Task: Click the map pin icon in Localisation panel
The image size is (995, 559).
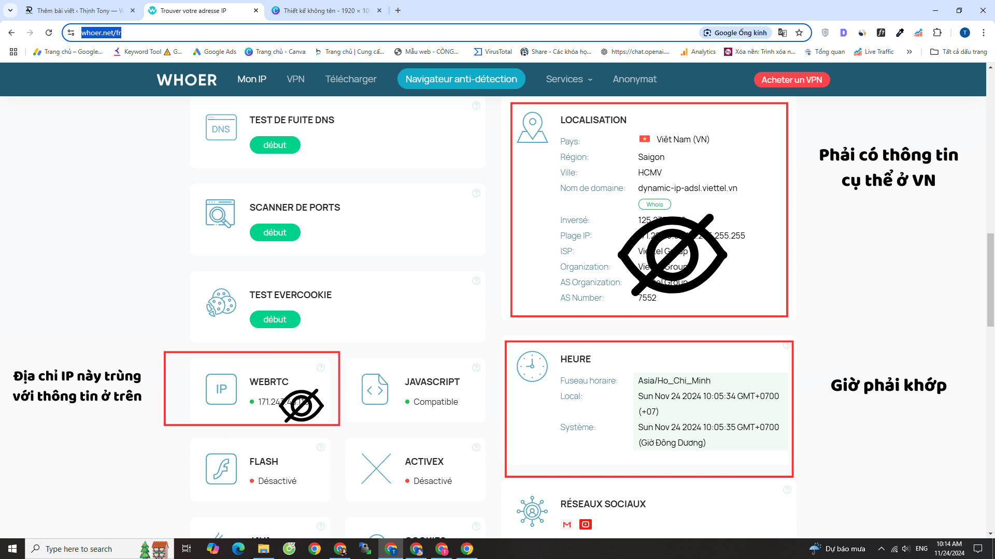Action: pyautogui.click(x=532, y=127)
